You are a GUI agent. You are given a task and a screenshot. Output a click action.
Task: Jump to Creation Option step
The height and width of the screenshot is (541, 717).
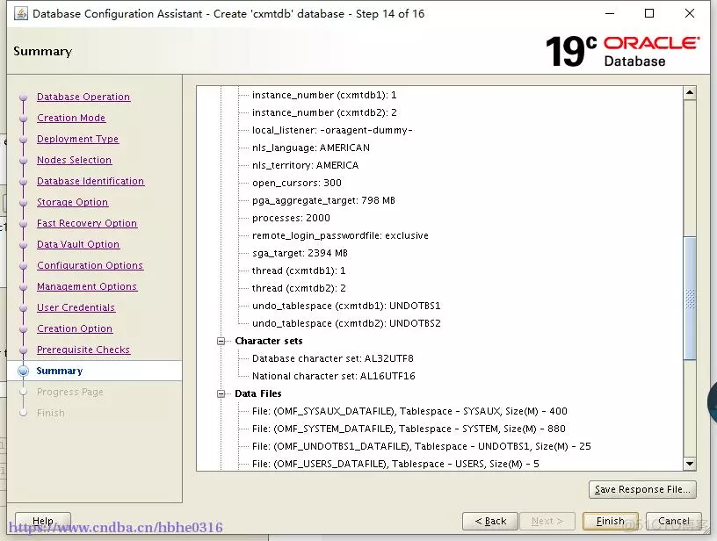[75, 328]
